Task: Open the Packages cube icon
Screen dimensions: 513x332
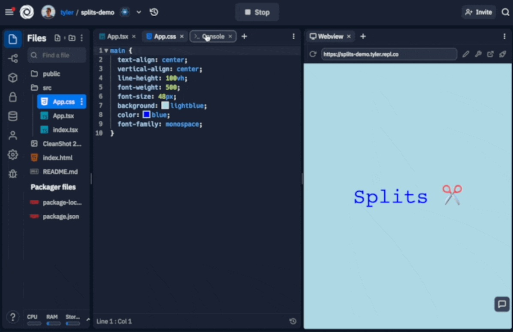Action: [x=13, y=78]
